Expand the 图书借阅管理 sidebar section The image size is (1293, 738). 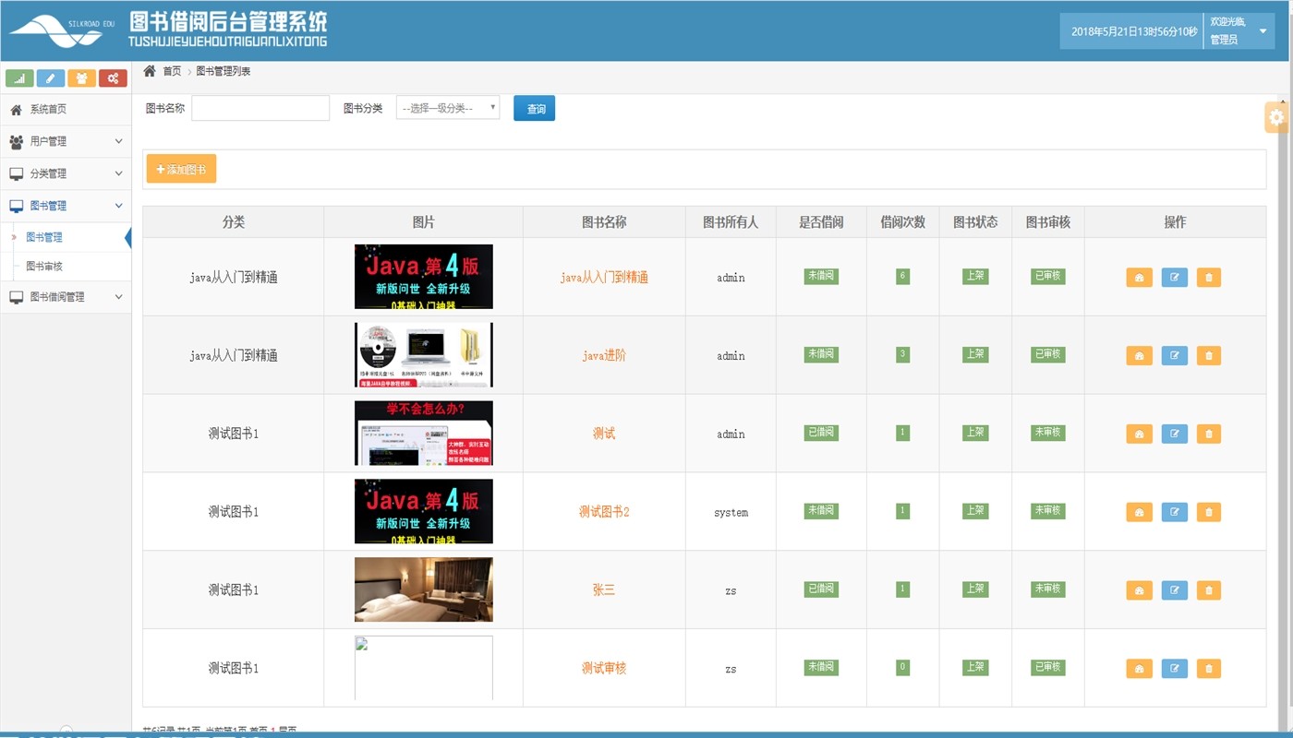click(x=65, y=297)
